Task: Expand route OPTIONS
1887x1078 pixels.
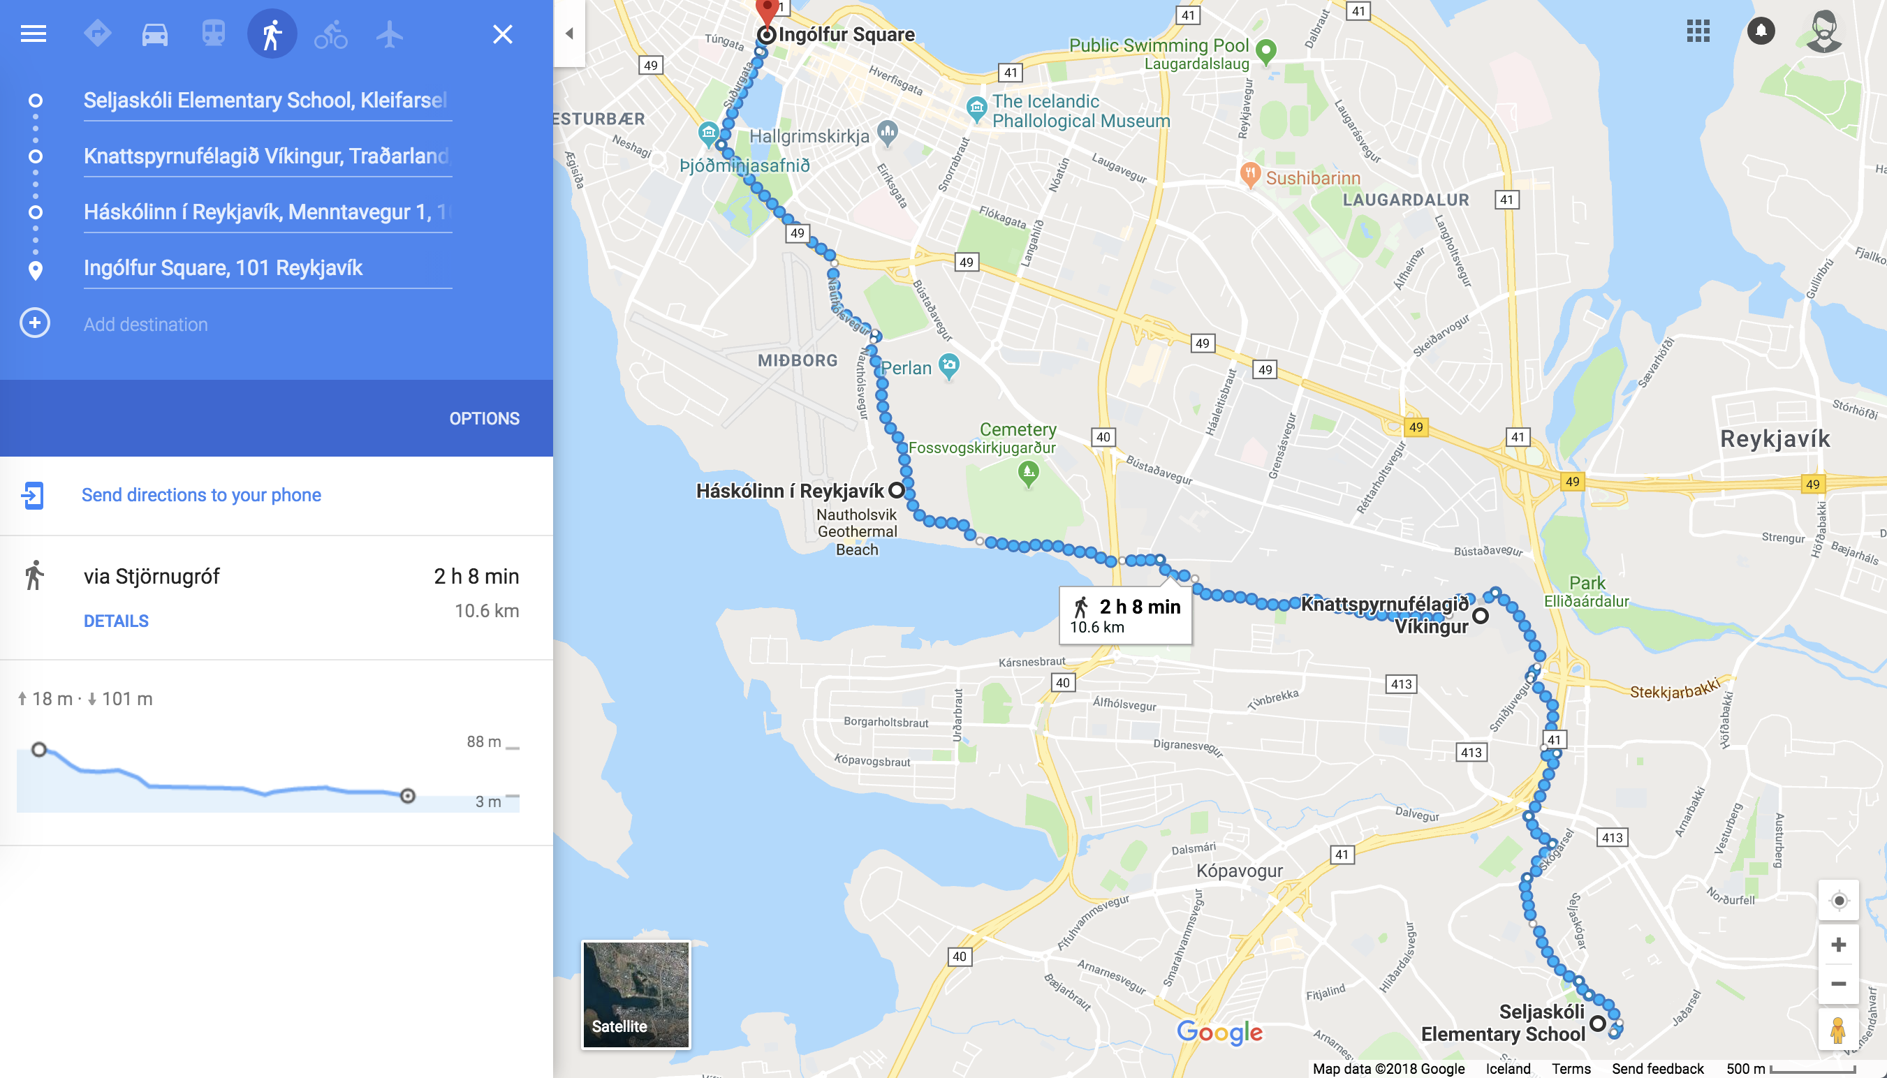Action: point(485,418)
